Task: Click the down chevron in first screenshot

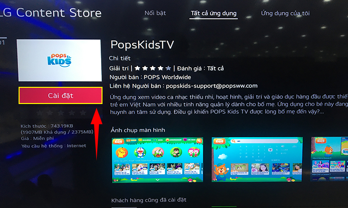Action: point(158,180)
